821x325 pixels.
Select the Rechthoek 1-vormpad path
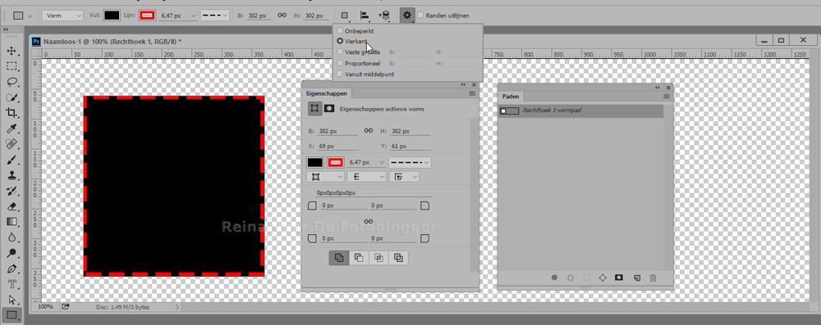580,111
